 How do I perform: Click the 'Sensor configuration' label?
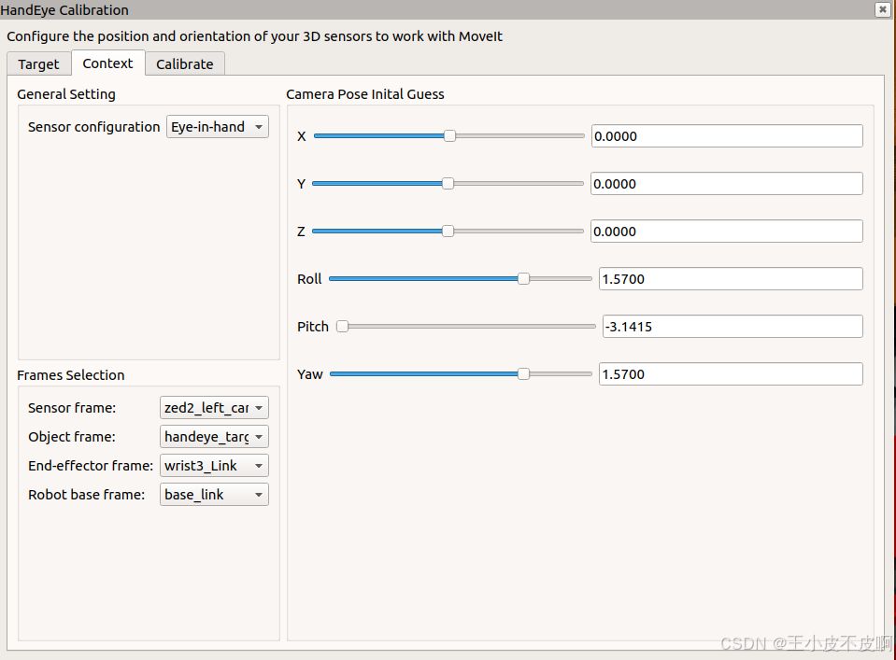tap(93, 127)
